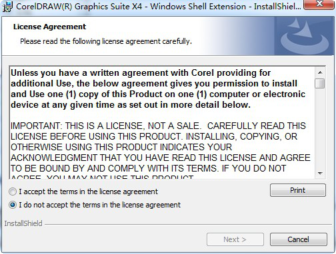Select 'I accept the terms' radio button
The height and width of the screenshot is (254, 336).
click(x=13, y=191)
